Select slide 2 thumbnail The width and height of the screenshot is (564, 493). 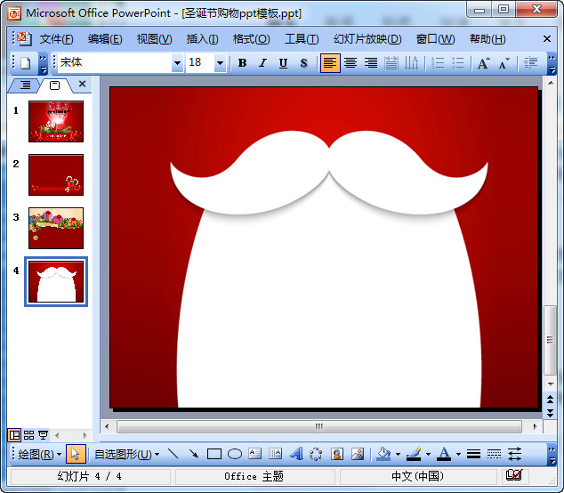56,174
